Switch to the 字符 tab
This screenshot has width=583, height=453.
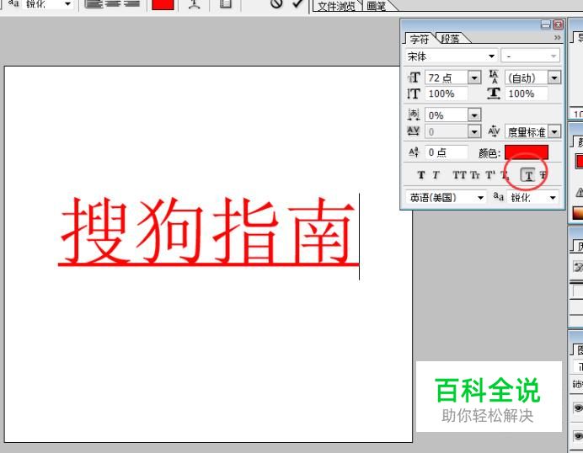point(420,39)
